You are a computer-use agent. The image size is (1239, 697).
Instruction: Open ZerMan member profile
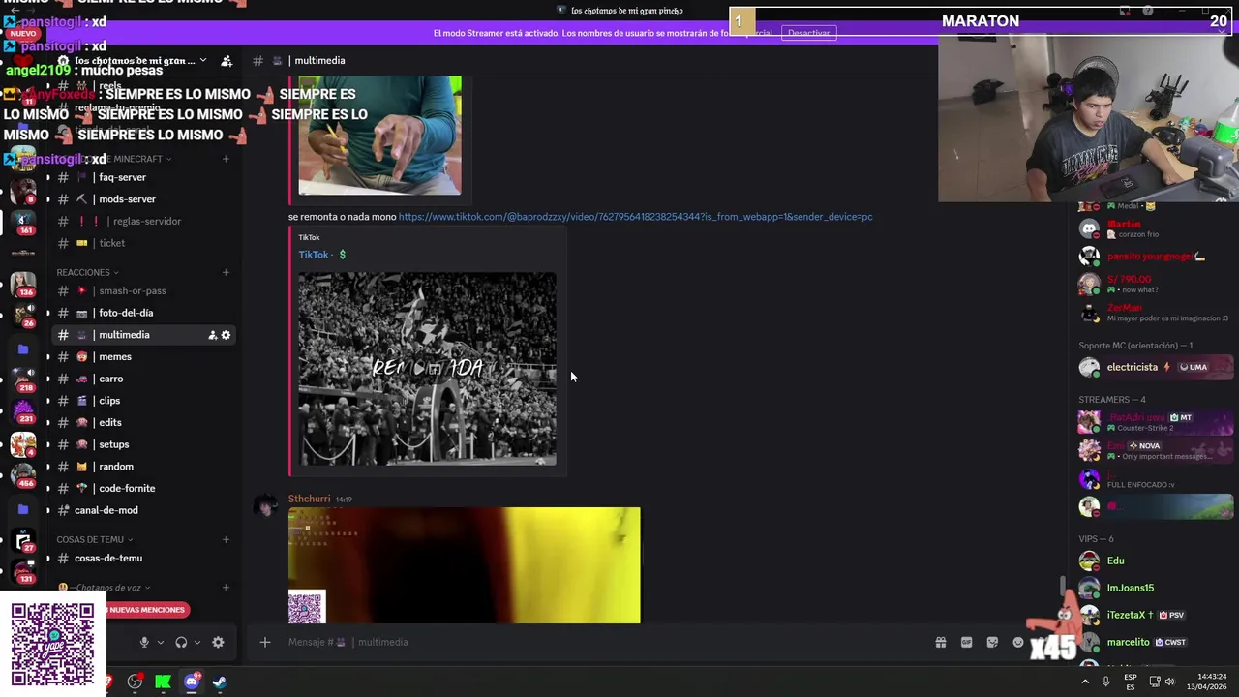[x=1156, y=313]
